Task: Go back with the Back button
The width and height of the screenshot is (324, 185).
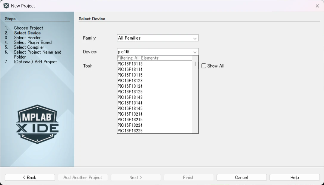Action: pyautogui.click(x=30, y=177)
